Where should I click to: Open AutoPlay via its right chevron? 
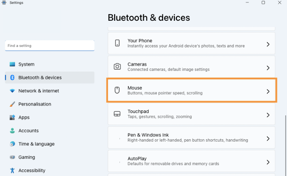coord(268,162)
